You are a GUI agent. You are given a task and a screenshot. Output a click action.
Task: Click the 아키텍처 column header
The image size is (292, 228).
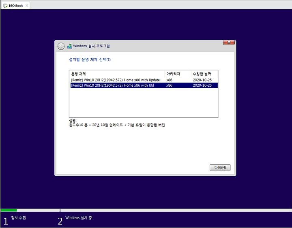click(x=178, y=74)
